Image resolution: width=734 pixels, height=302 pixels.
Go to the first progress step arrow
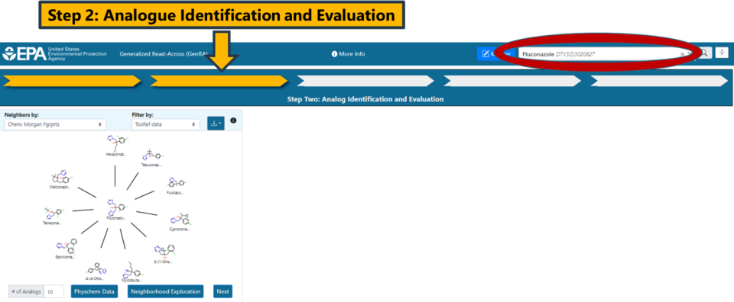(72, 81)
